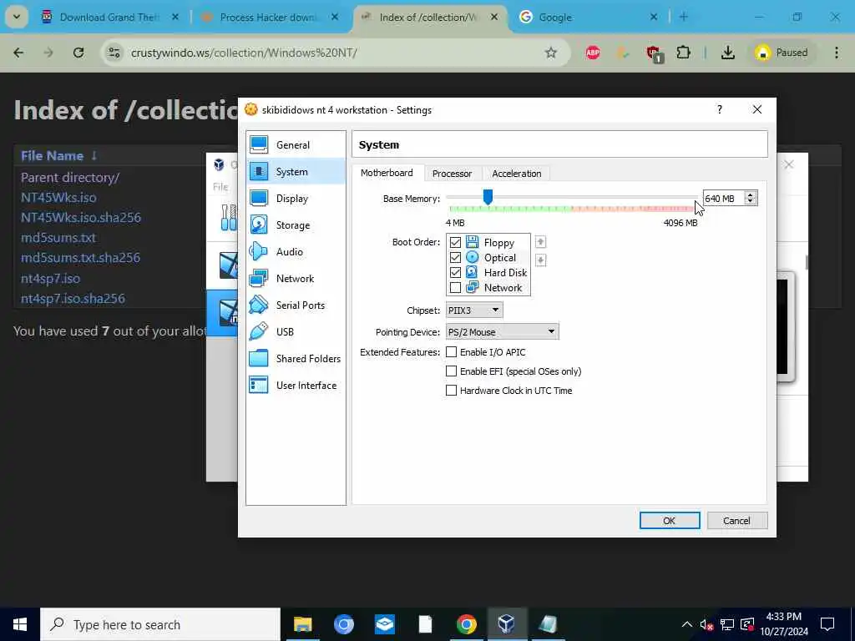Click the Chrome address bar URL
Image resolution: width=855 pixels, height=641 pixels.
(244, 53)
